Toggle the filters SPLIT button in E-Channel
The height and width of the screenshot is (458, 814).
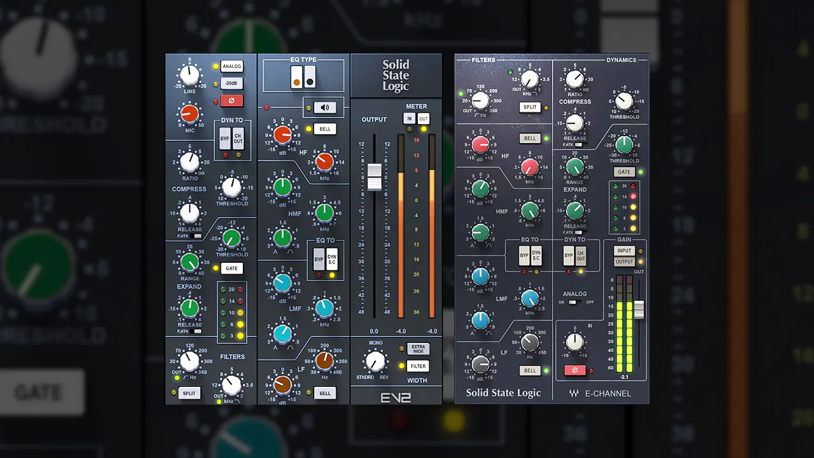530,108
